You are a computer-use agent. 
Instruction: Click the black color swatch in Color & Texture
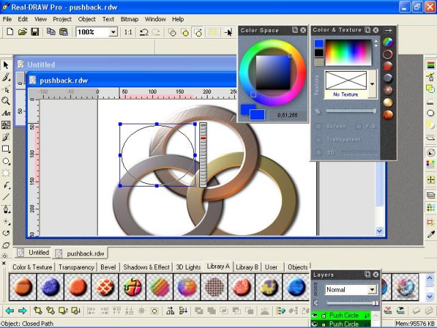tap(319, 53)
